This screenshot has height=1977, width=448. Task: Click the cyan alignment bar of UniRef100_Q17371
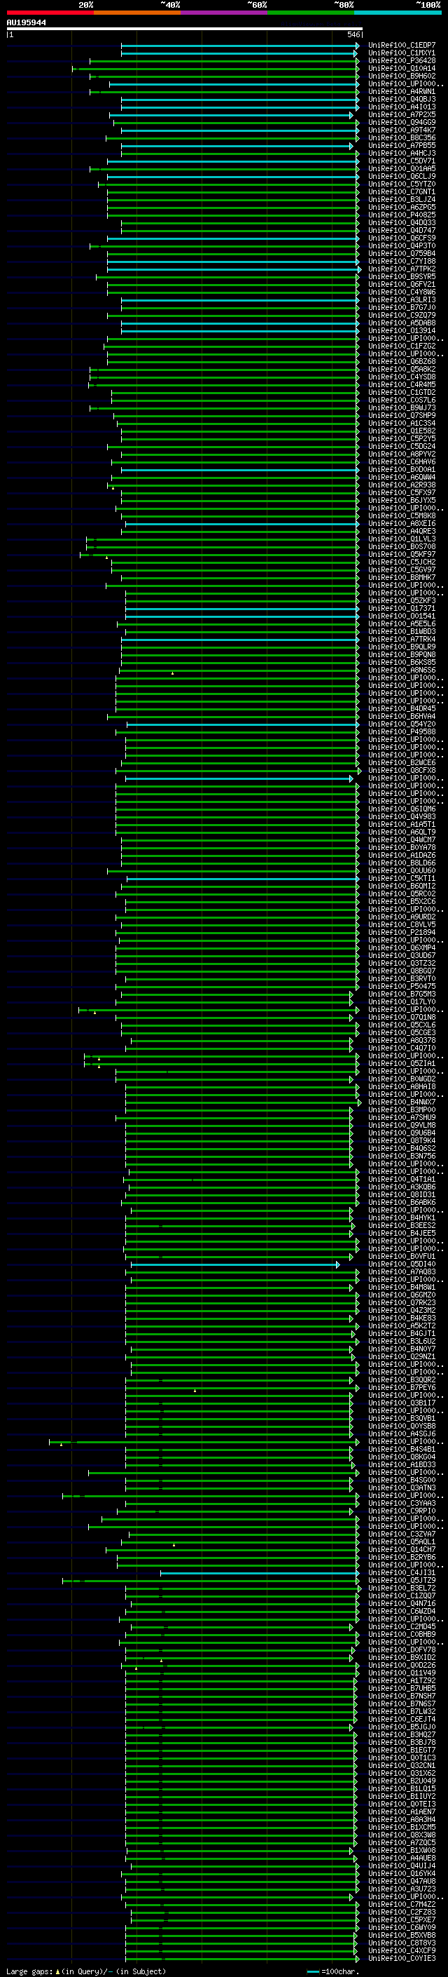click(x=242, y=609)
